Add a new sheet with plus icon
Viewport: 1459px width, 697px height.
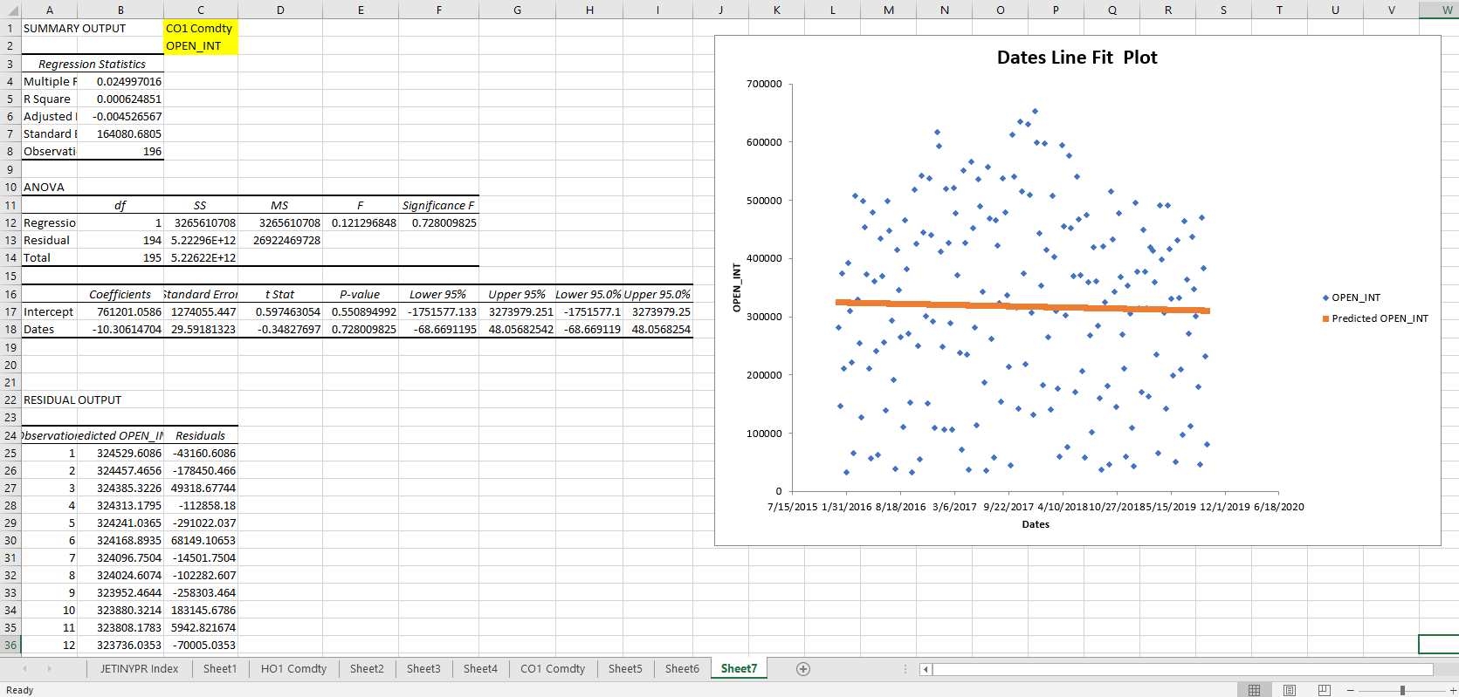click(803, 669)
